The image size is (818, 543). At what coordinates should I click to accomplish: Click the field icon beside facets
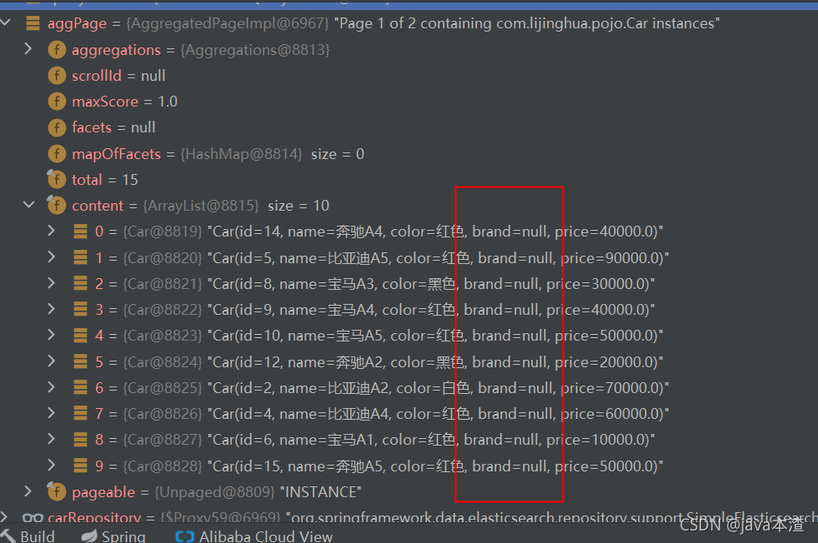click(57, 127)
